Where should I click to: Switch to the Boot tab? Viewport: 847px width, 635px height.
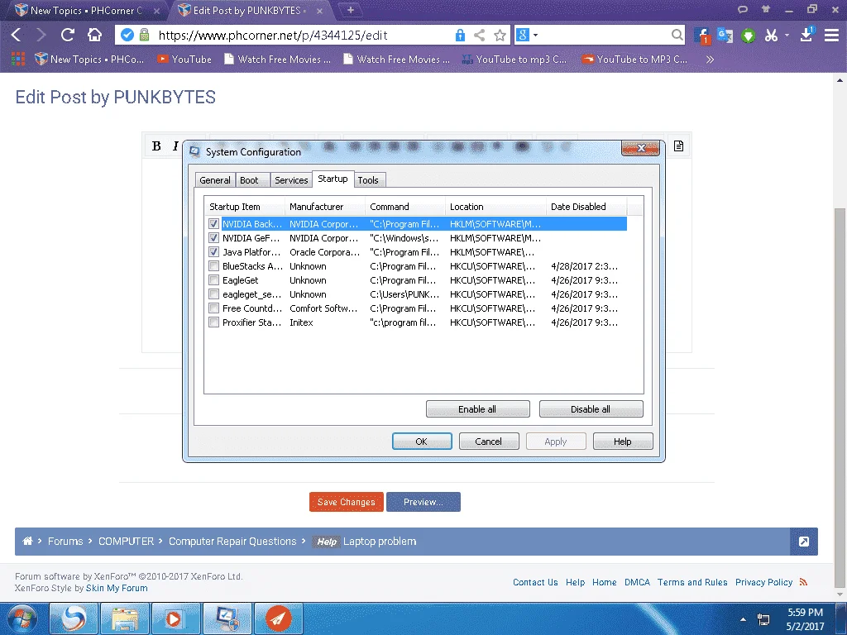(249, 179)
